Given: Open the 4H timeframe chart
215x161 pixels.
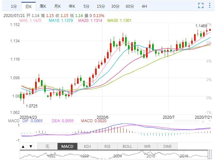Looking at the screenshot, I should (x=144, y=6).
